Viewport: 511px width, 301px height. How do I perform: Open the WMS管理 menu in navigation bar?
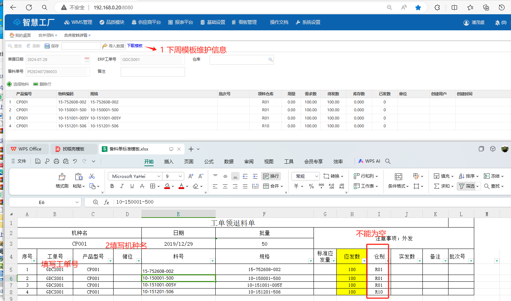click(78, 22)
